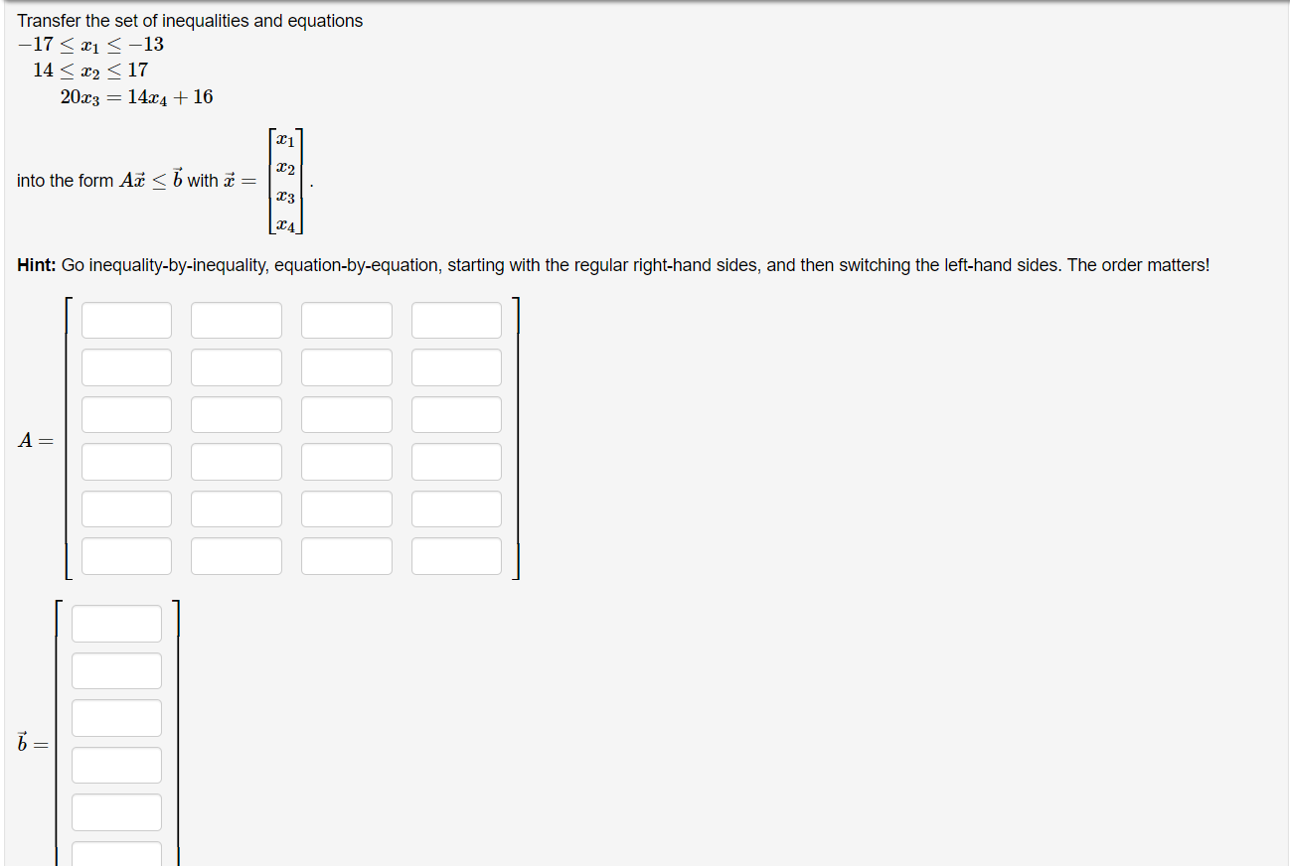
Task: Select the second row, first column cell of A
Action: click(126, 366)
